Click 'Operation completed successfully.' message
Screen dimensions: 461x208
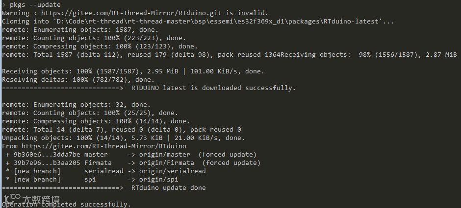pos(66,205)
